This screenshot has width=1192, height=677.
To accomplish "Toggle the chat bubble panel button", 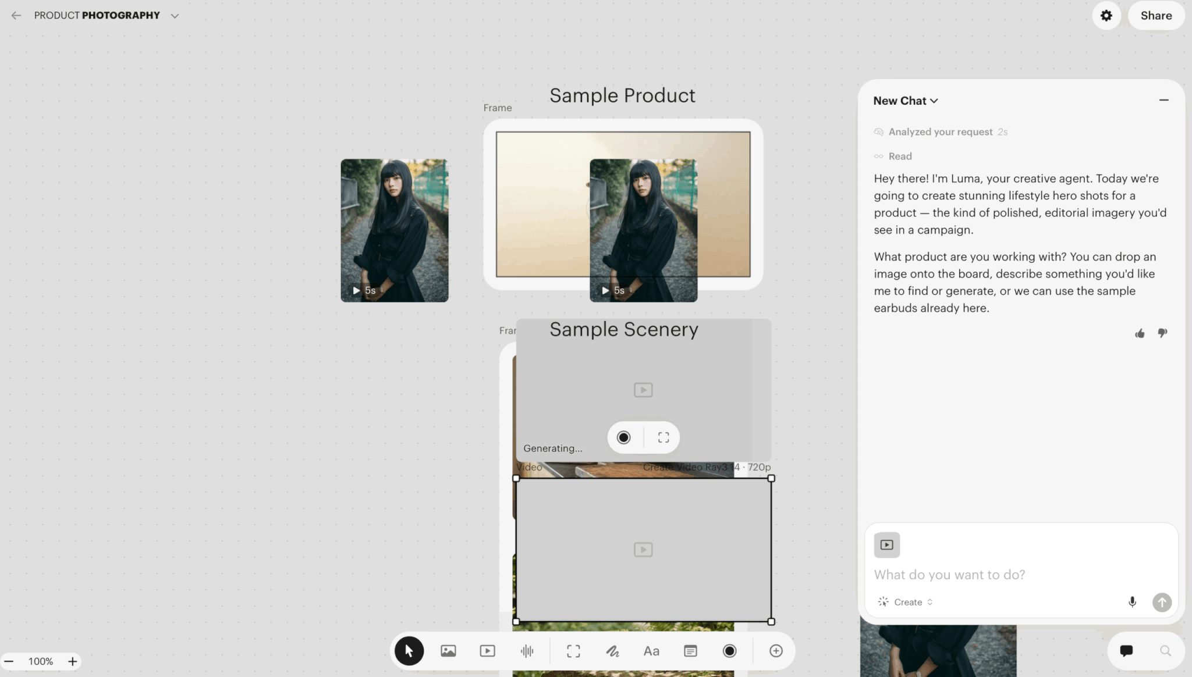I will 1126,651.
